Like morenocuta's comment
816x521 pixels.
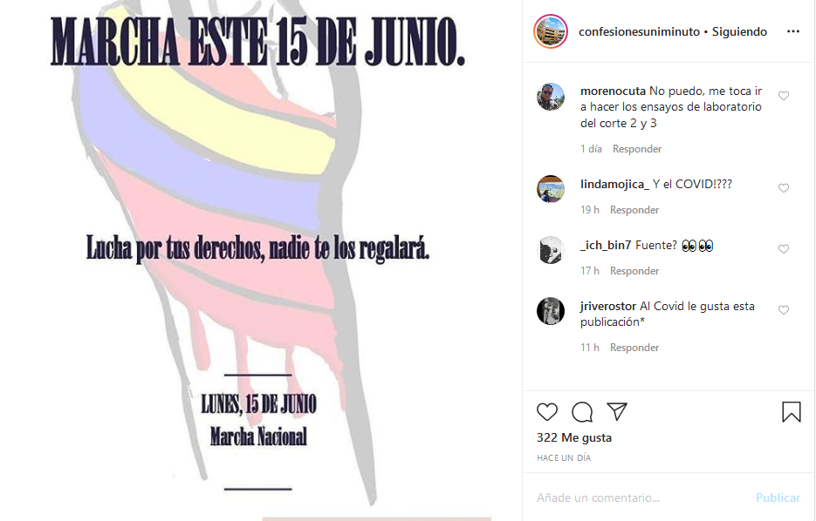pyautogui.click(x=784, y=96)
